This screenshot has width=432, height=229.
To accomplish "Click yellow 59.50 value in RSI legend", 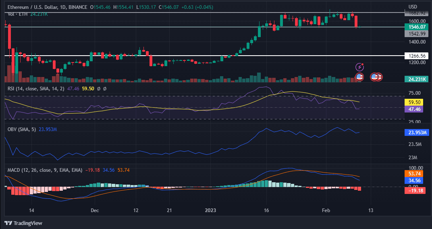I will click(88, 89).
